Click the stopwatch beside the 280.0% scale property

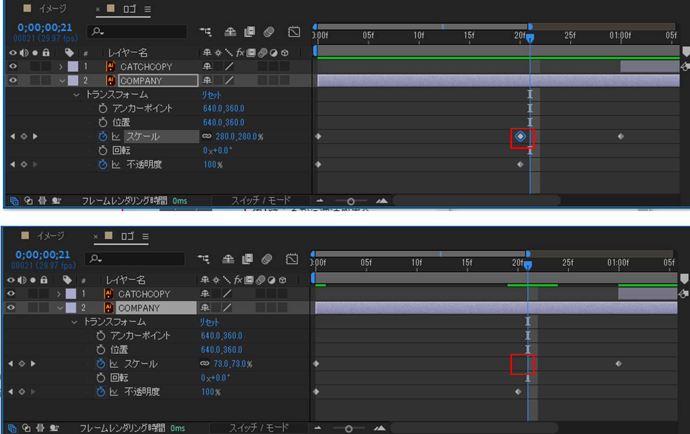103,136
